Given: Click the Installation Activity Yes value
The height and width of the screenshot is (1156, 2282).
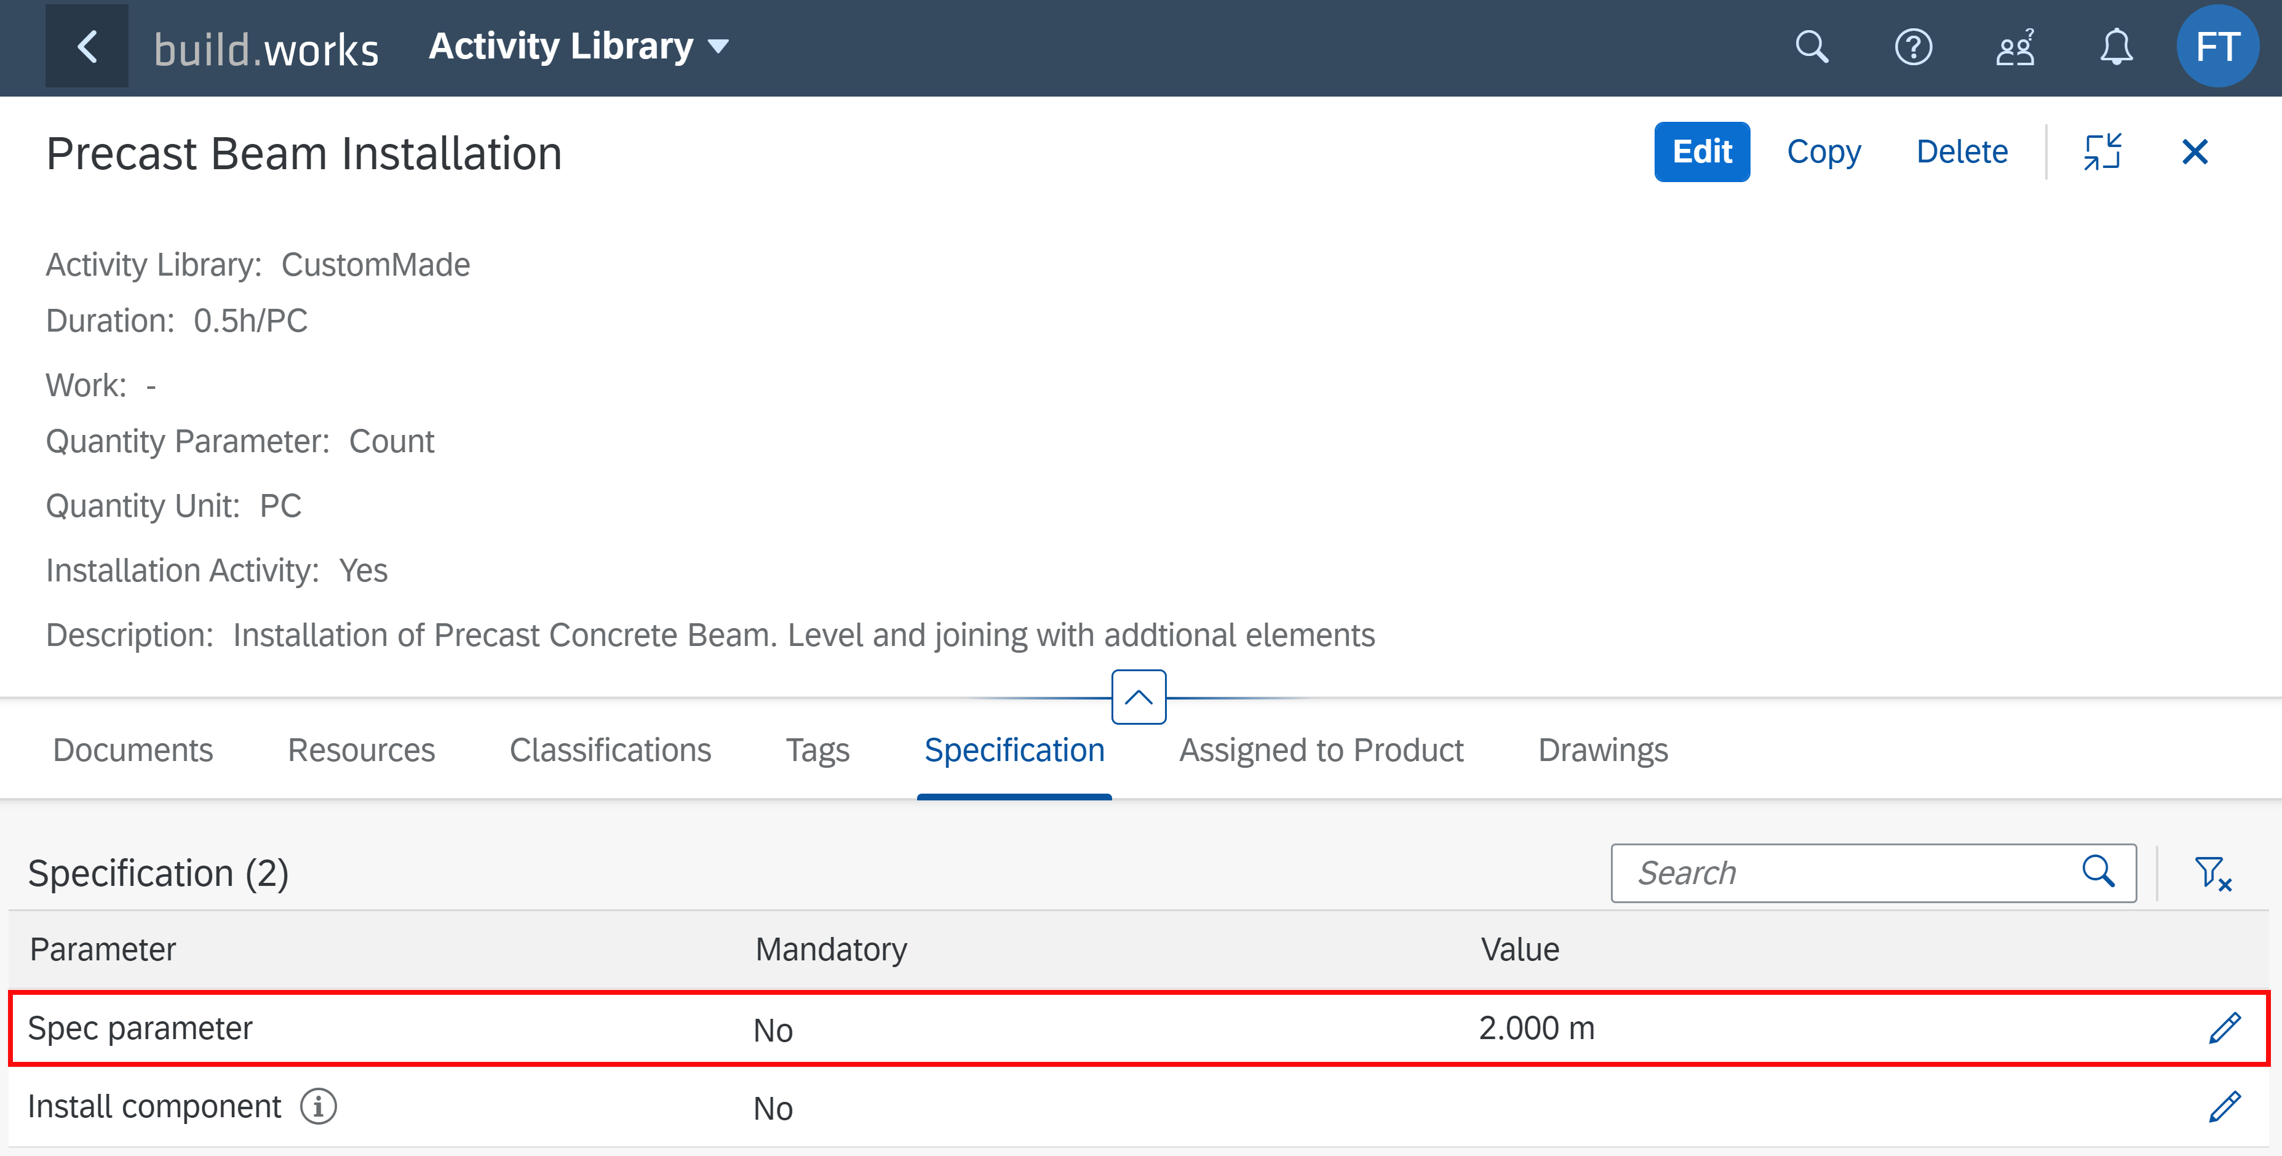Looking at the screenshot, I should coord(363,570).
